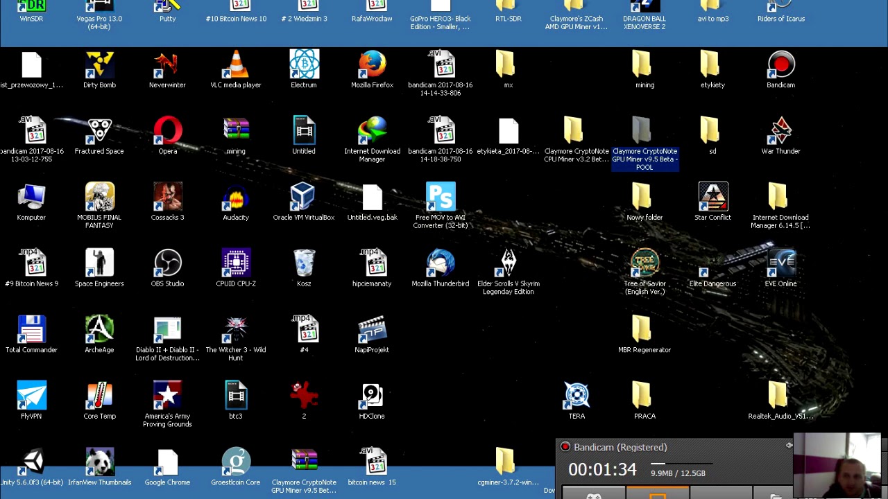Screen dimensions: 888x499
Task: Open the Electrum wallet shortcut
Action: (x=304, y=66)
